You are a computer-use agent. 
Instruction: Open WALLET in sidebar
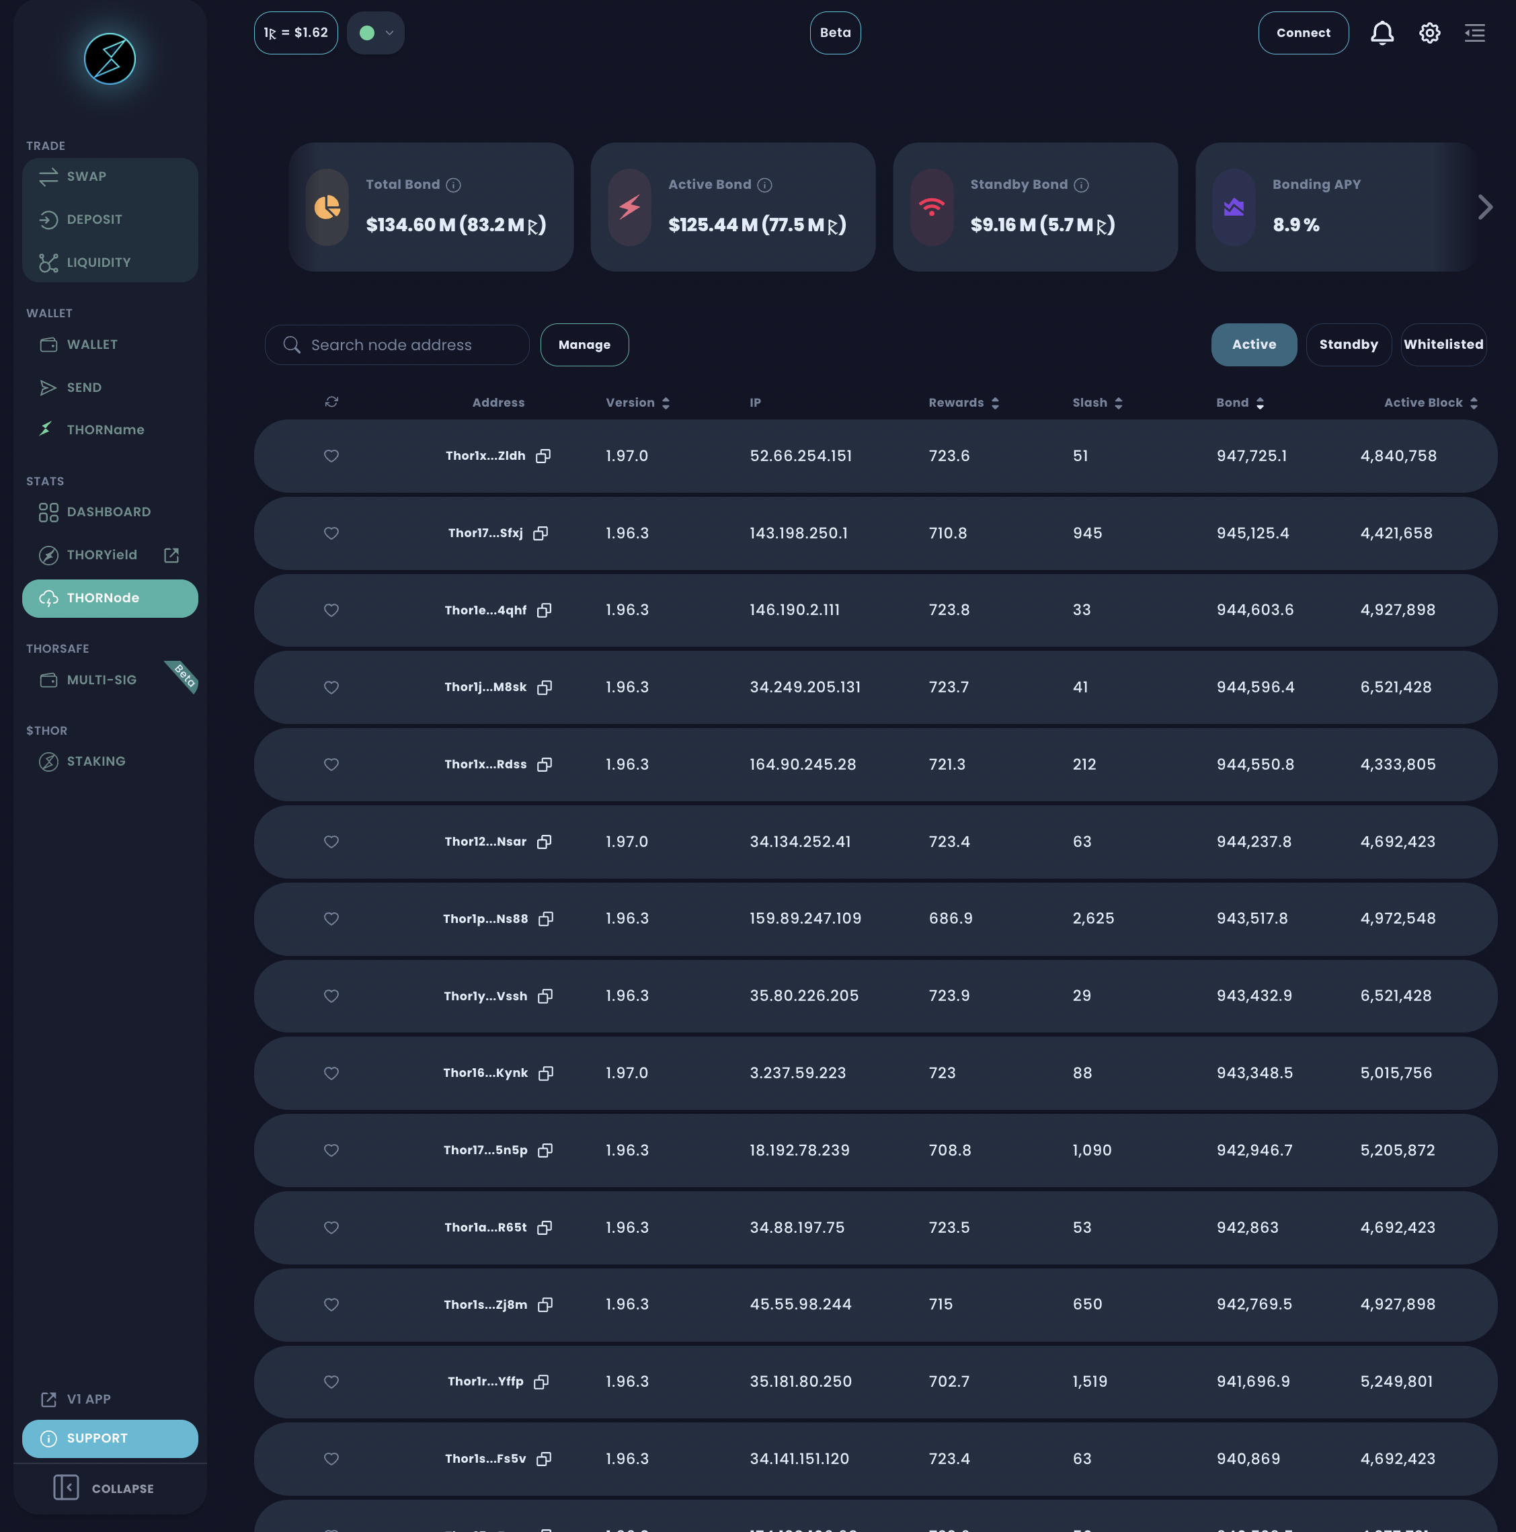(110, 345)
